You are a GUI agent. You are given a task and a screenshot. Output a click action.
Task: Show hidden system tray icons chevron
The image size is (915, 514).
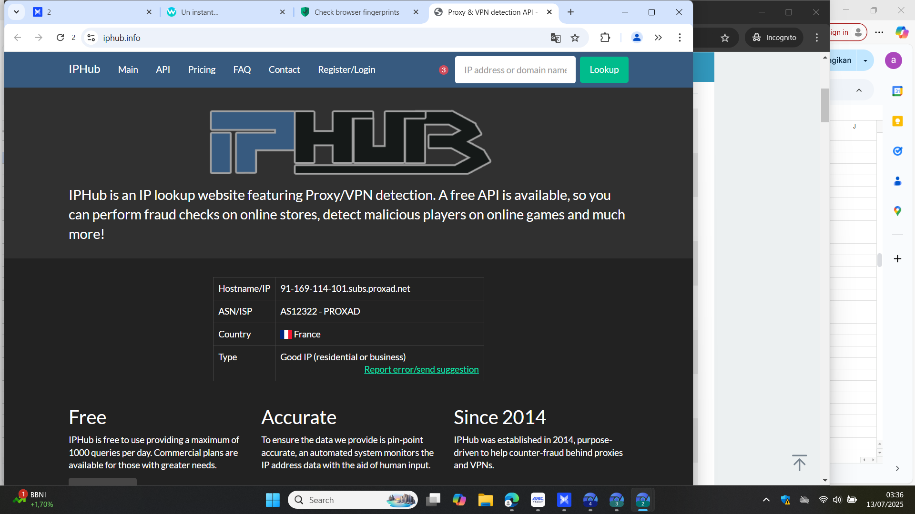(766, 500)
